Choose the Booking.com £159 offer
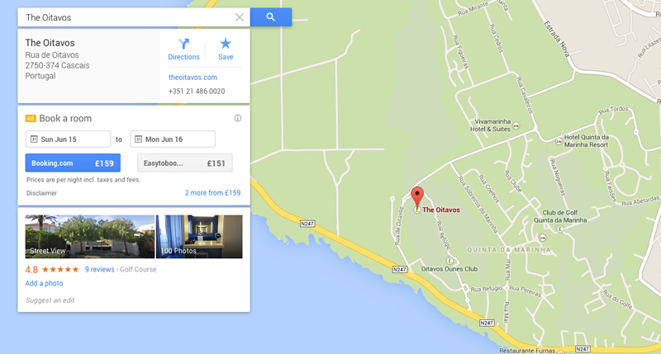This screenshot has width=661, height=354. coord(73,163)
